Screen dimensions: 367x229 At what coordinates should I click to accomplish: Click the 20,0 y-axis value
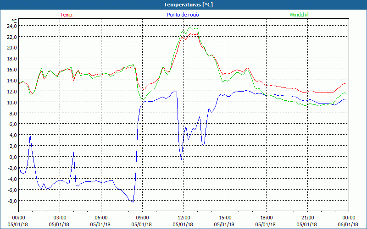[x=12, y=48]
